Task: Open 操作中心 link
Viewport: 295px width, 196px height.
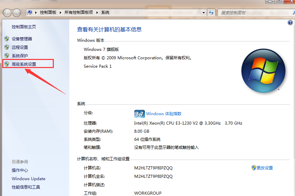Action: pyautogui.click(x=20, y=170)
